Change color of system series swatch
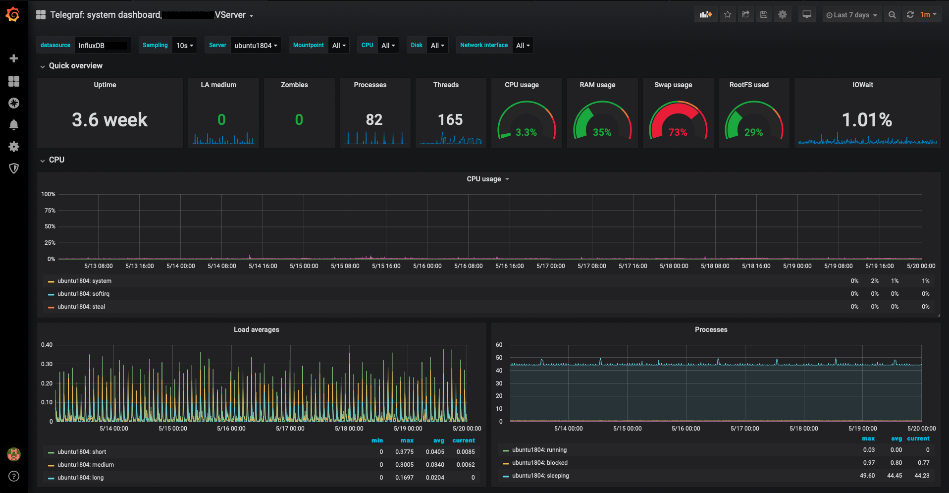This screenshot has height=493, width=949. pyautogui.click(x=51, y=281)
